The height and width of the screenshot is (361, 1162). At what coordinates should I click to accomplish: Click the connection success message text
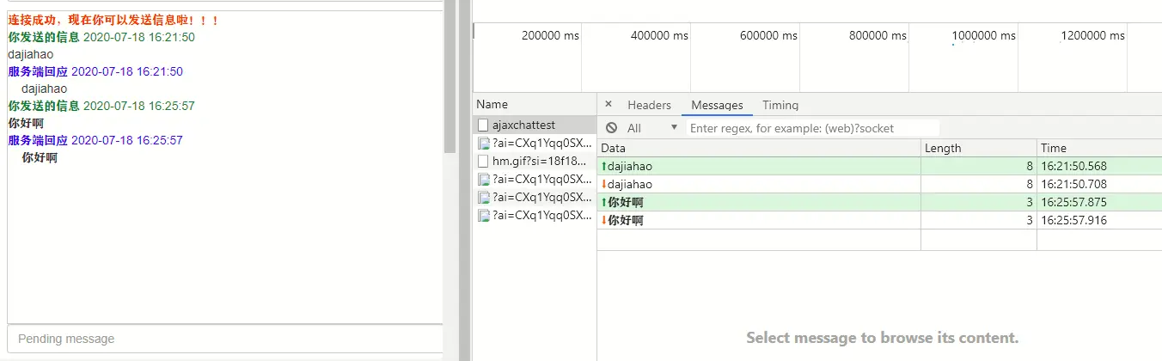114,20
